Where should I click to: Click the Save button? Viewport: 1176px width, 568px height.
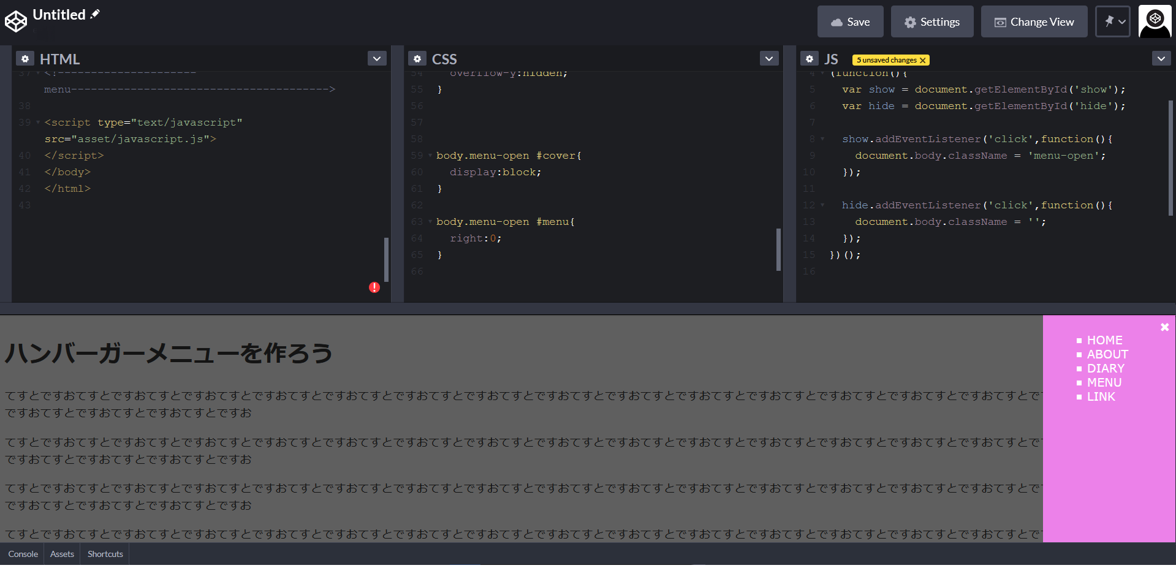850,22
